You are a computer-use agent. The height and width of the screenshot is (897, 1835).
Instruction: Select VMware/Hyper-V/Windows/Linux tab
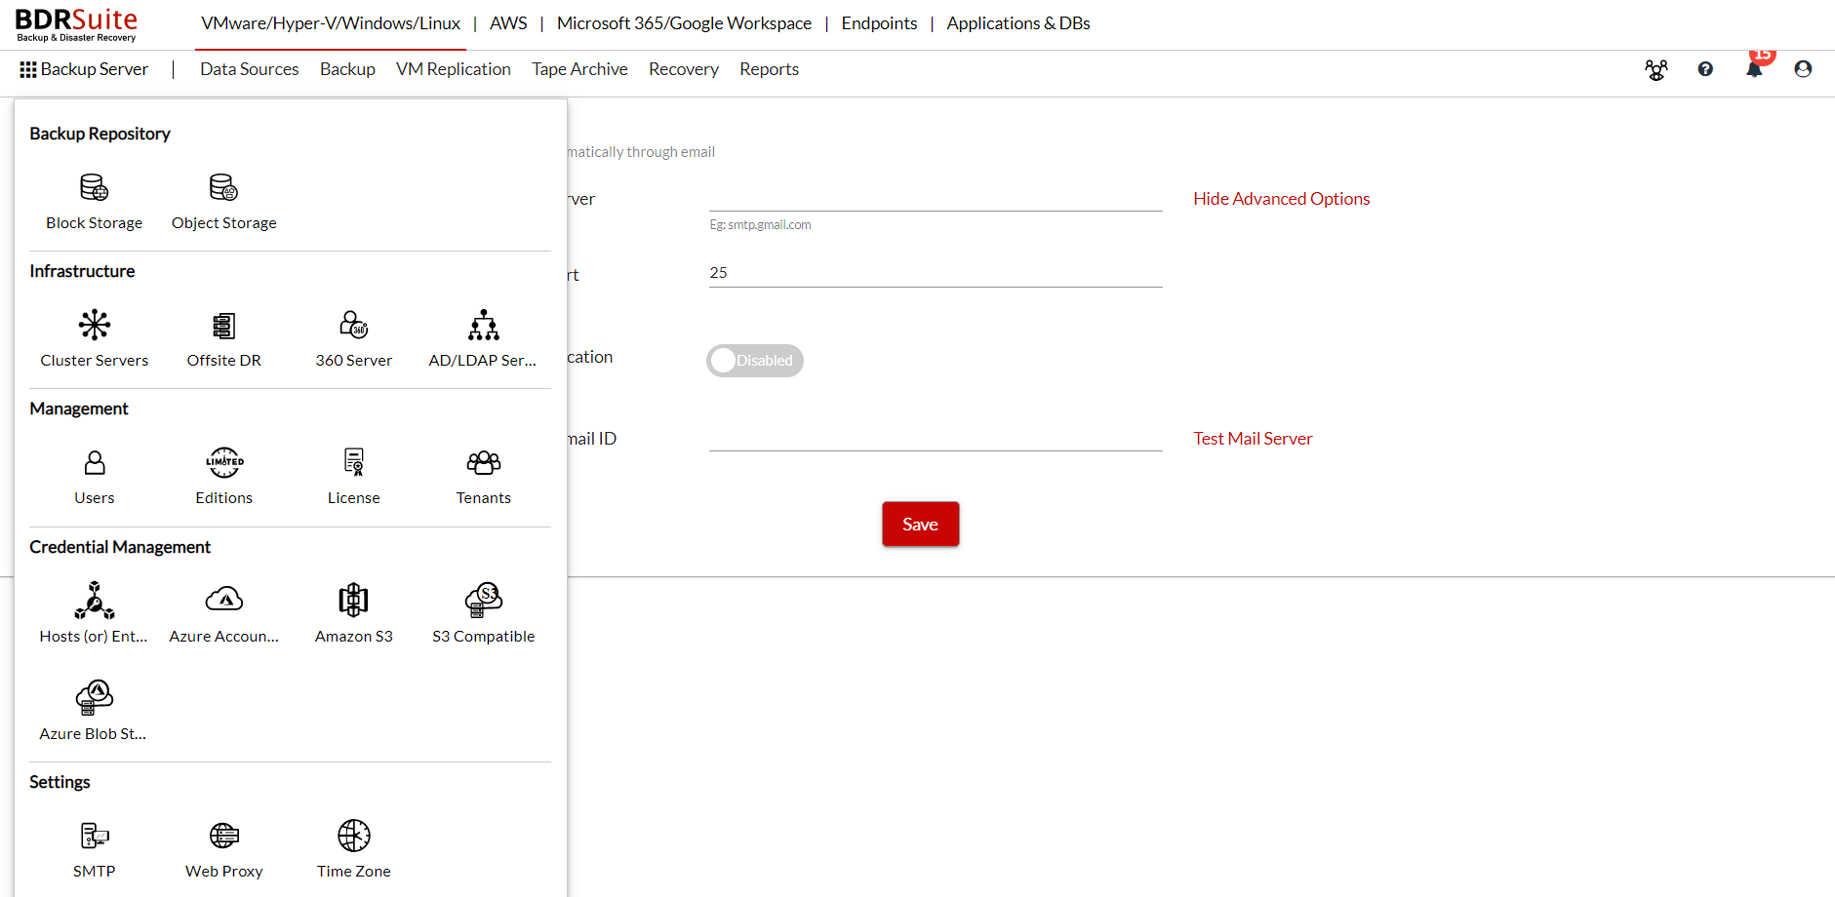coord(331,23)
